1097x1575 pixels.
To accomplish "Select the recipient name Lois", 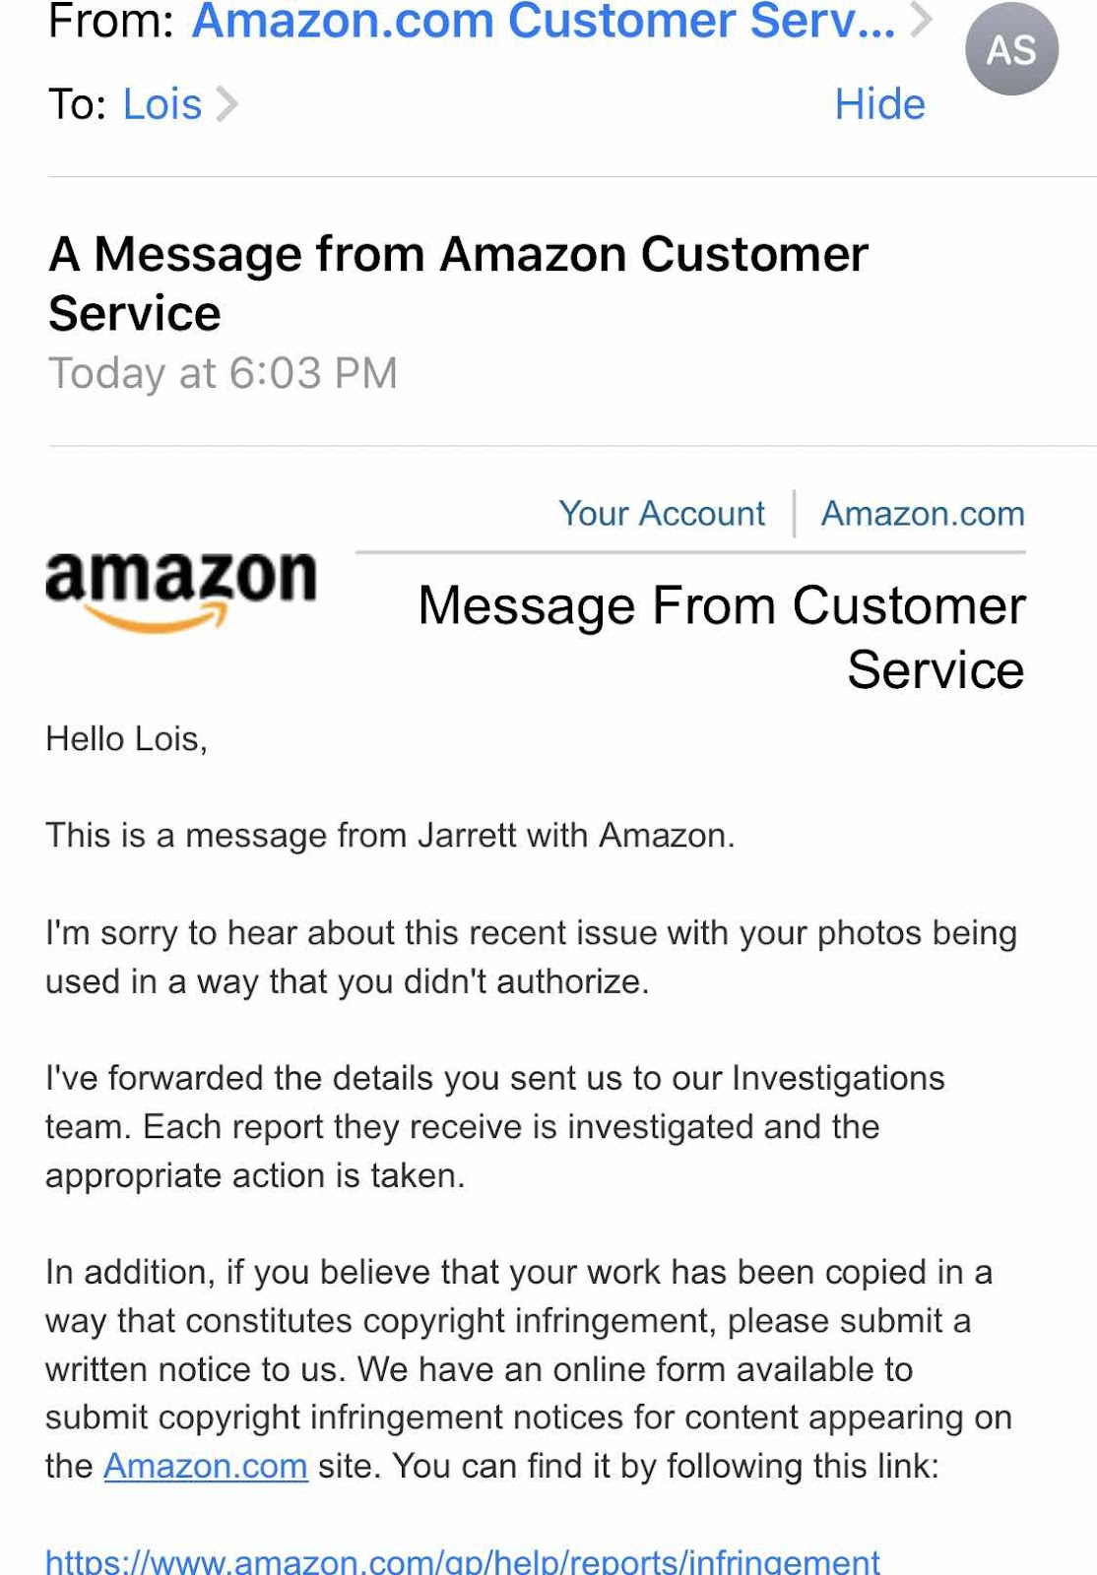I will pyautogui.click(x=161, y=104).
